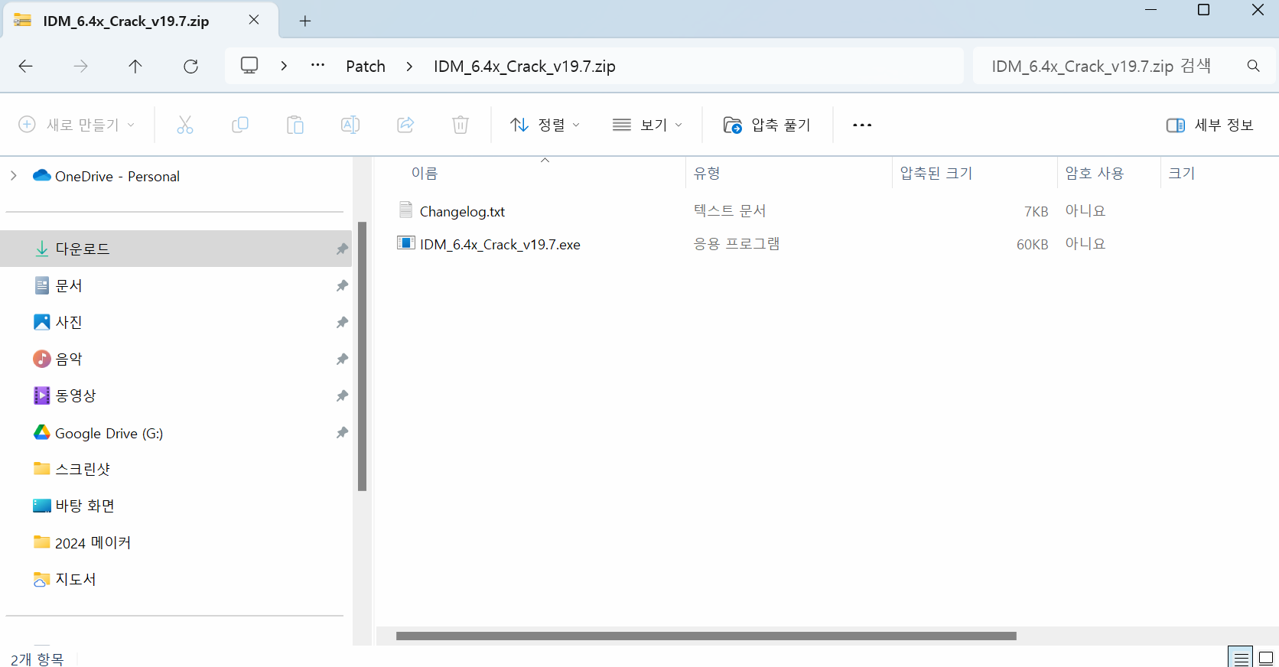Click the 압축 풀기 extract all button

pyautogui.click(x=766, y=125)
